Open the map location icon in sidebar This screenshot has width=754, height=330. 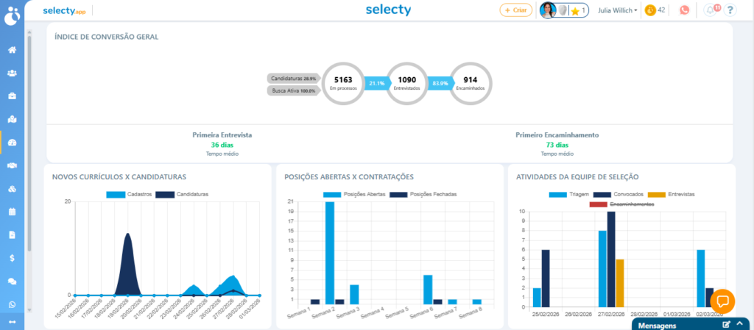point(12,119)
